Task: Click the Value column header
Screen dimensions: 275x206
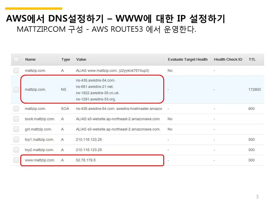Action: (x=81, y=60)
